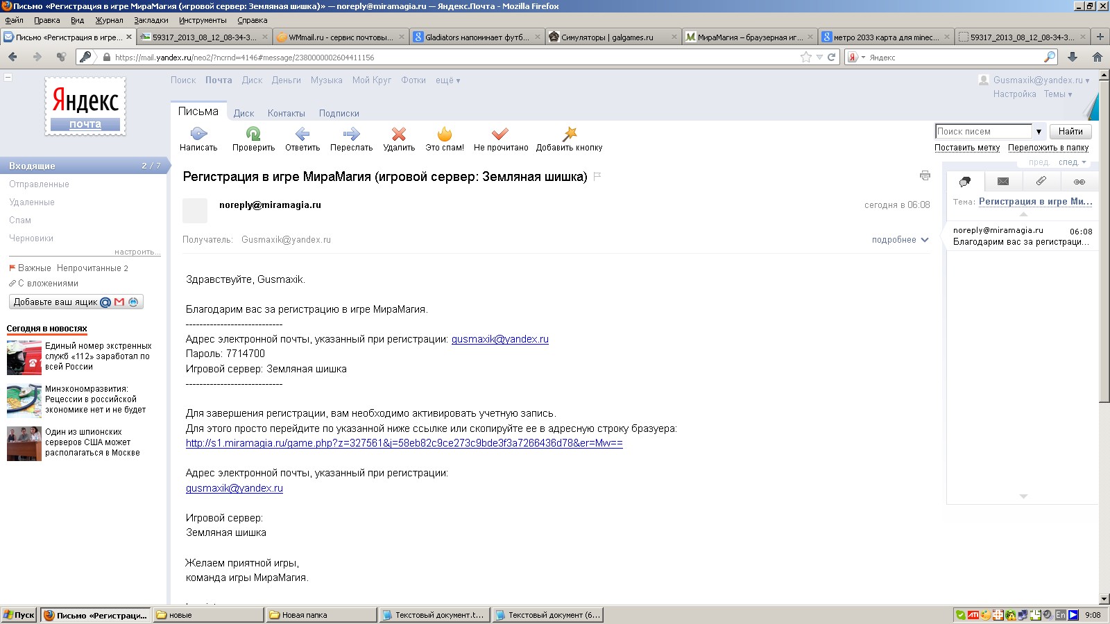Mark message with Это спам flame icon
This screenshot has width=1110, height=624.
tap(445, 134)
